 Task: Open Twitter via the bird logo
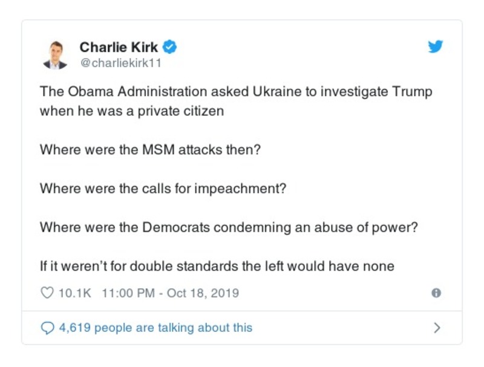tap(436, 45)
